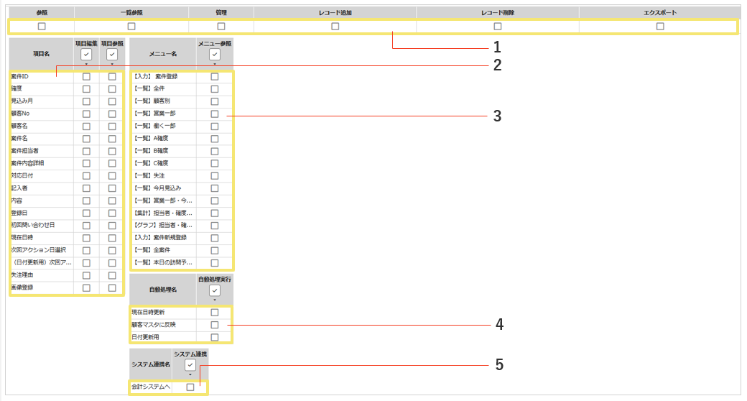Enable menu access for 【一覧】全件
This screenshot has width=747, height=401.
click(215, 88)
